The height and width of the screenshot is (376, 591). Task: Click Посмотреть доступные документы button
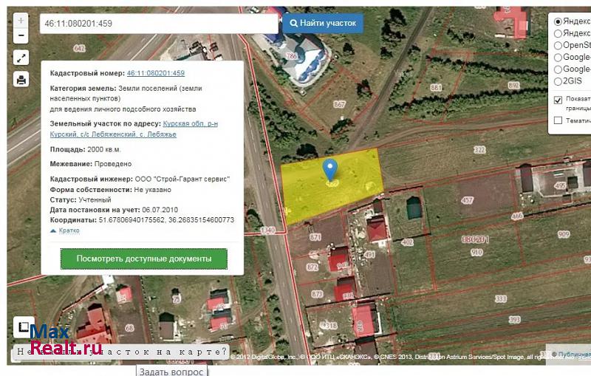tap(143, 259)
